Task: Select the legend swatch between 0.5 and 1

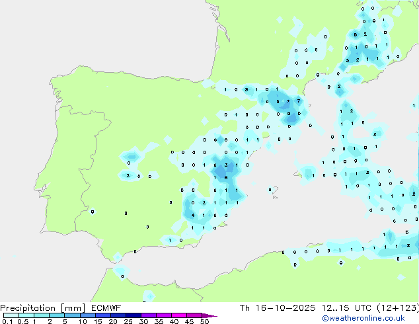Action: 26,315
